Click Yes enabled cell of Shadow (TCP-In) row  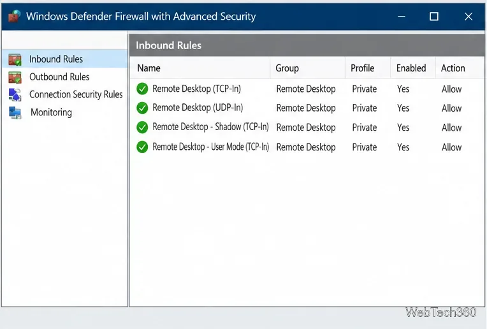pos(403,128)
